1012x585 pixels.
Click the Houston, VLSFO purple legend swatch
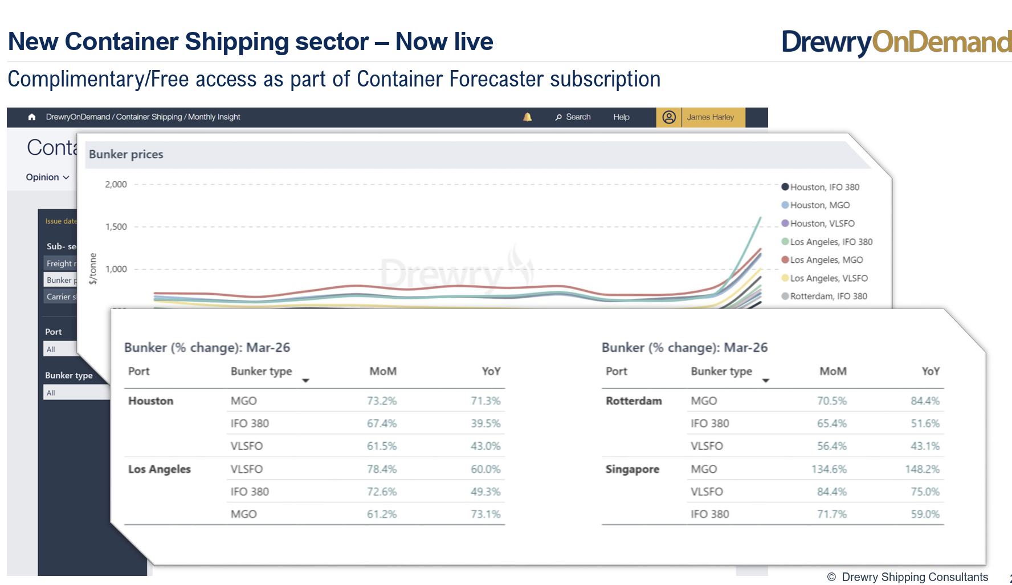[785, 224]
